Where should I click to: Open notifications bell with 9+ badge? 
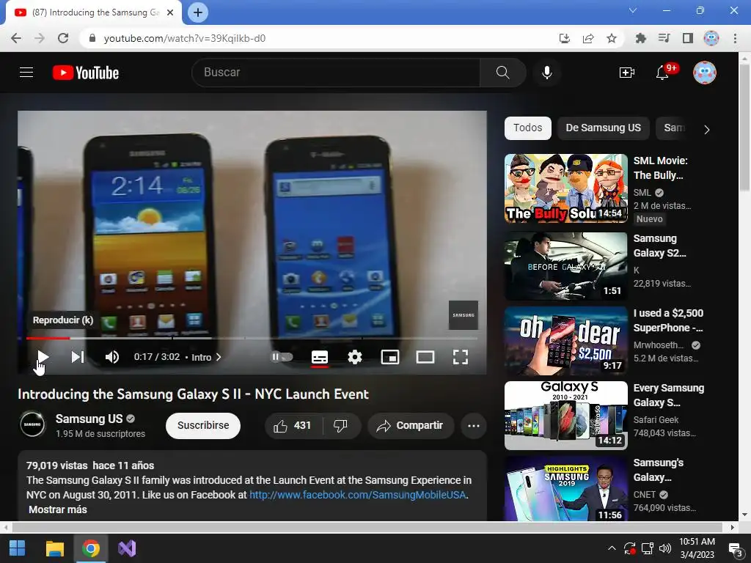pos(663,73)
